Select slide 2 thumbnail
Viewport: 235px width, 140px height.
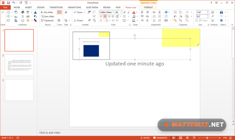(19, 65)
